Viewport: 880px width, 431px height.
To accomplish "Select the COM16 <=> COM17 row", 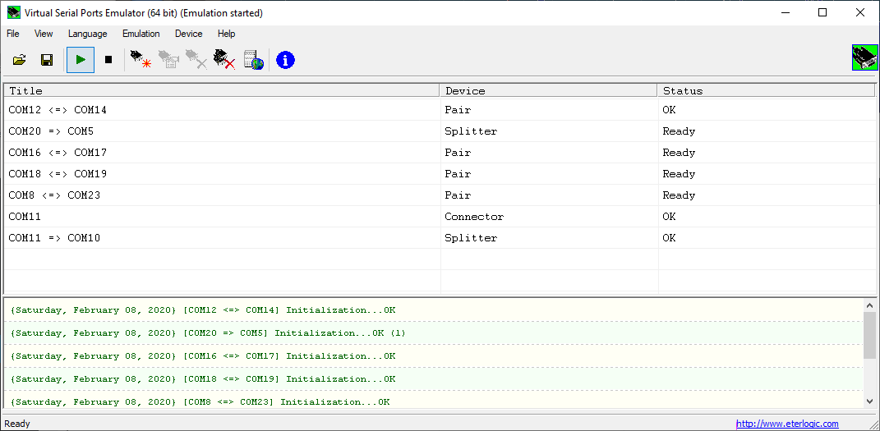I will [440, 153].
